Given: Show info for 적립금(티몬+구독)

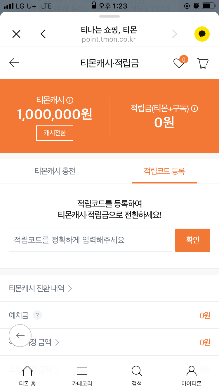Looking at the screenshot, I should 194,109.
